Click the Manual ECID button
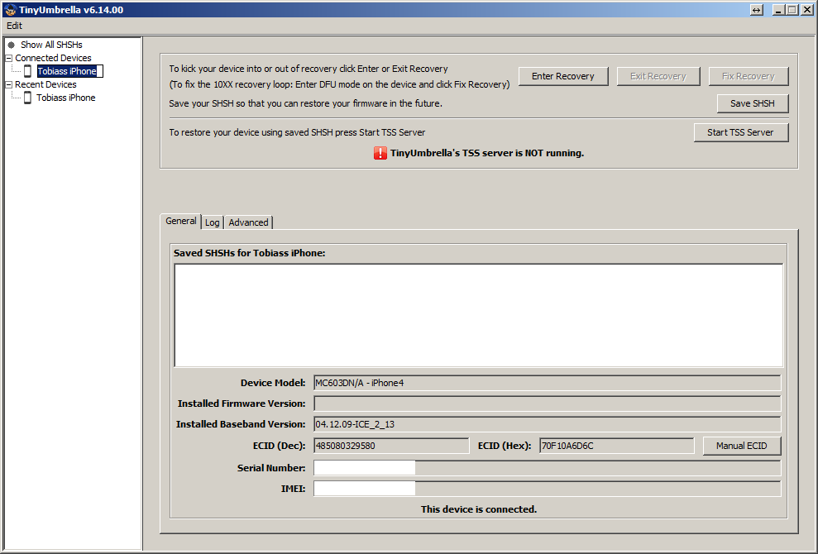The width and height of the screenshot is (818, 554). click(x=741, y=446)
